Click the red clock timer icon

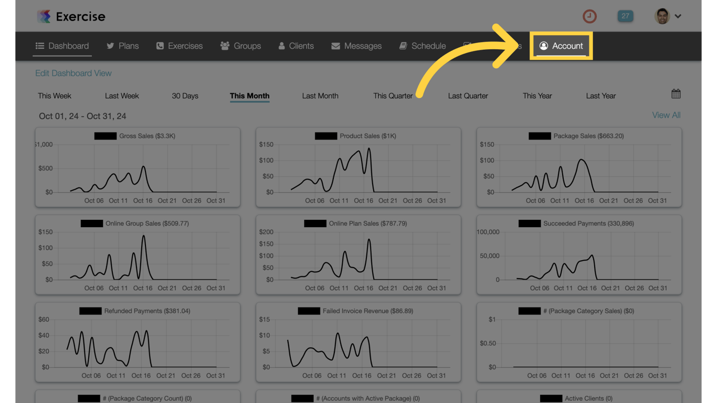(589, 16)
